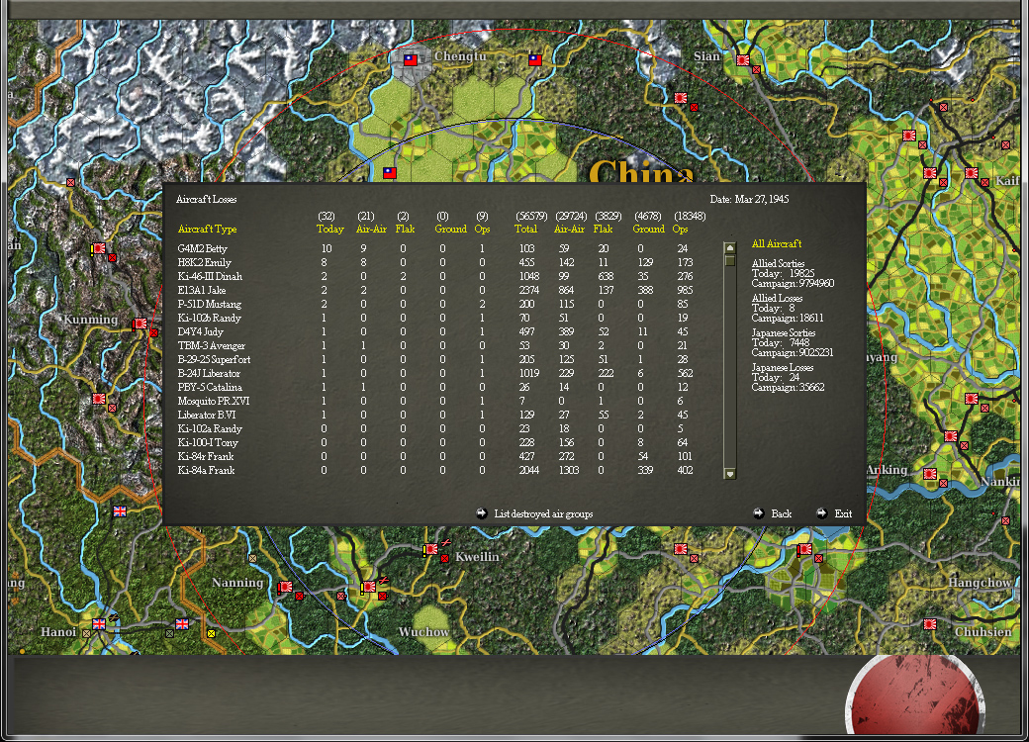This screenshot has width=1029, height=742.
Task: Click the Chinese flag just above the dialog's top edge
Action: click(390, 173)
